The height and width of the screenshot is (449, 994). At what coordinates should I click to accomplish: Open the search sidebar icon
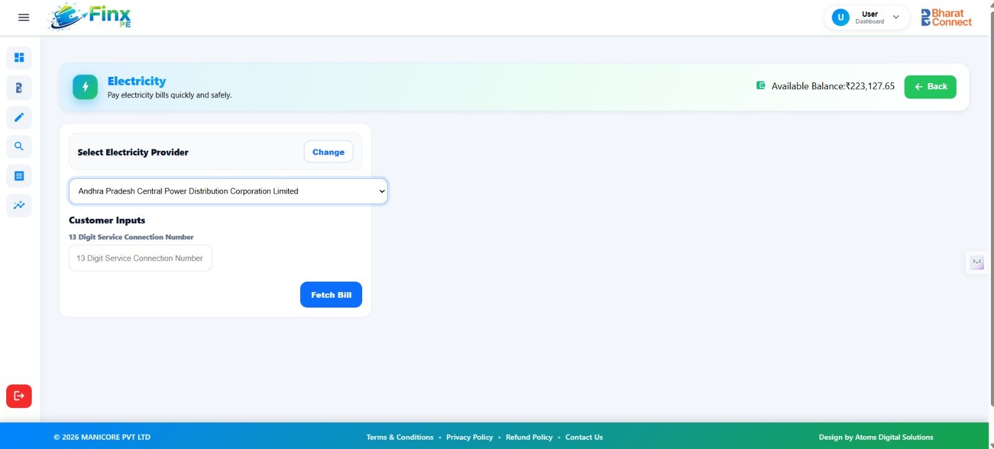tap(19, 146)
